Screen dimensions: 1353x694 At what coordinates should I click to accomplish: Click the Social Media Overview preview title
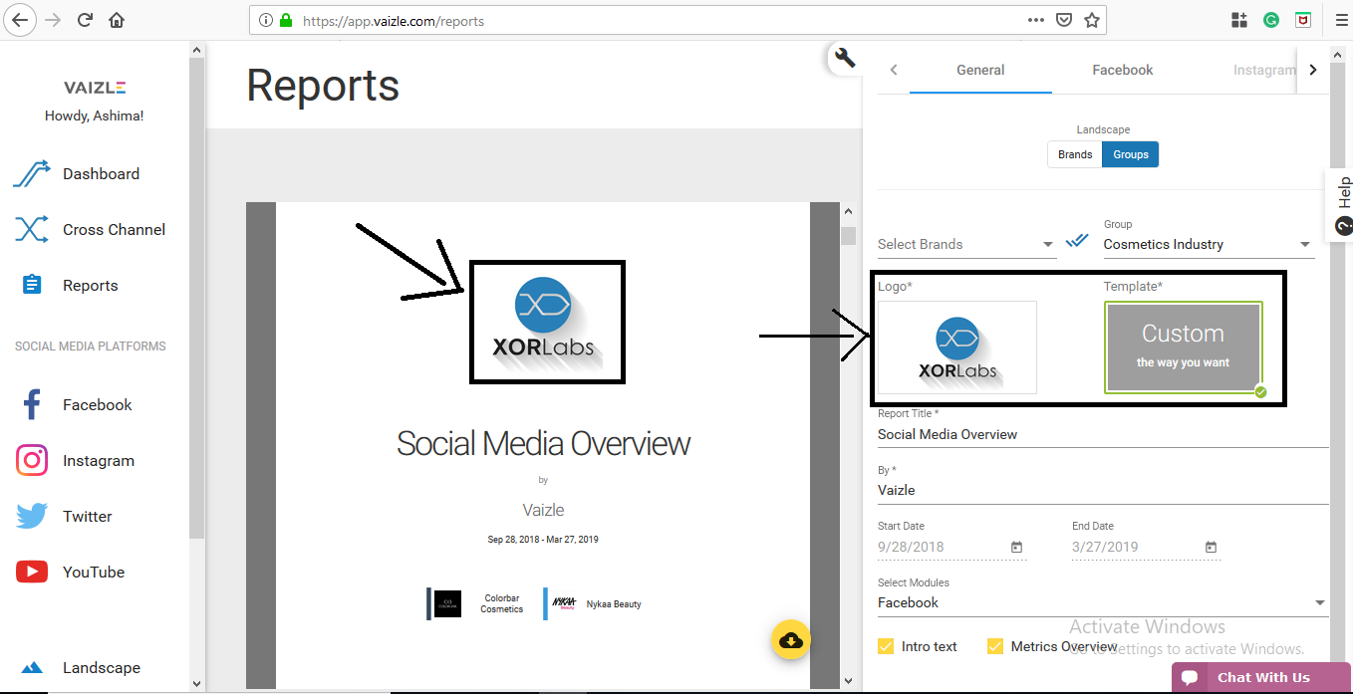[x=543, y=443]
